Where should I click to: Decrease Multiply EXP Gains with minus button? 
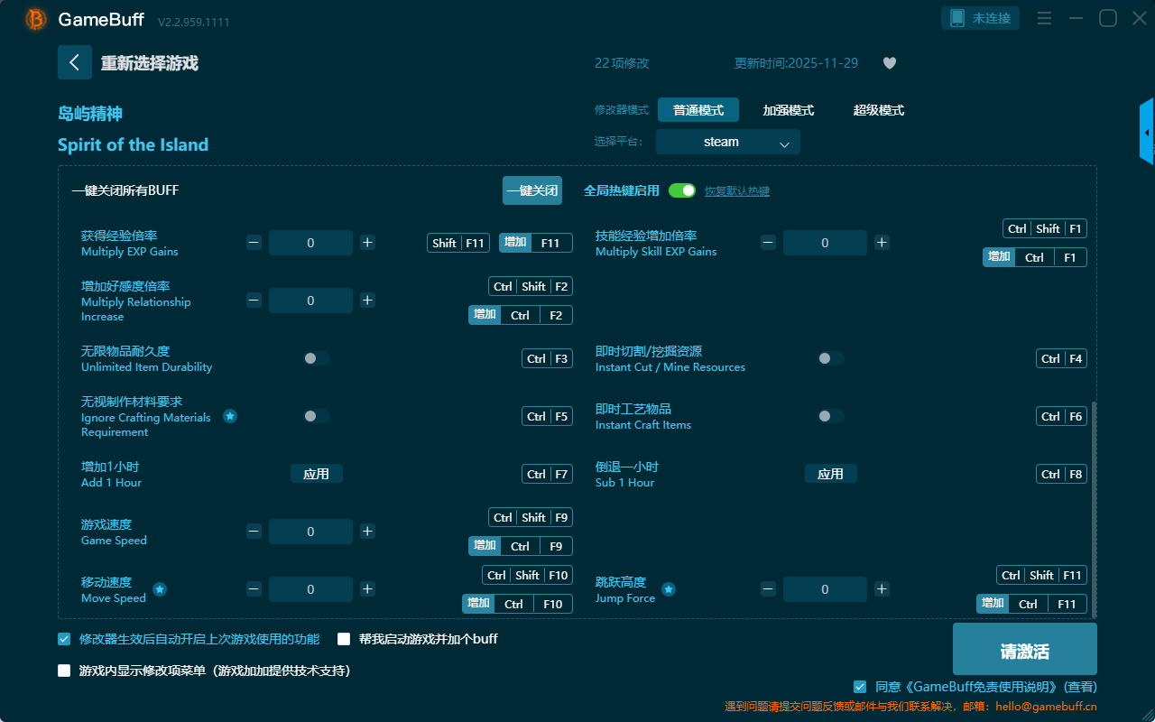click(254, 243)
